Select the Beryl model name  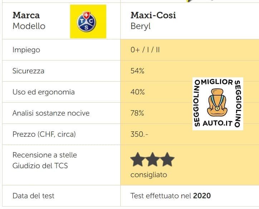tap(140, 26)
